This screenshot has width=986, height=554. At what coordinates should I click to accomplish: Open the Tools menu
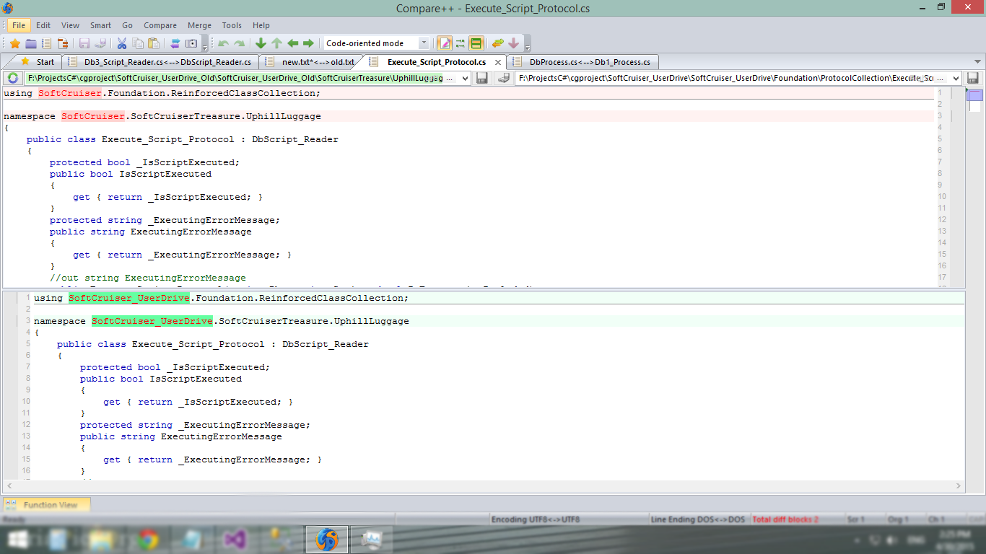pyautogui.click(x=232, y=25)
